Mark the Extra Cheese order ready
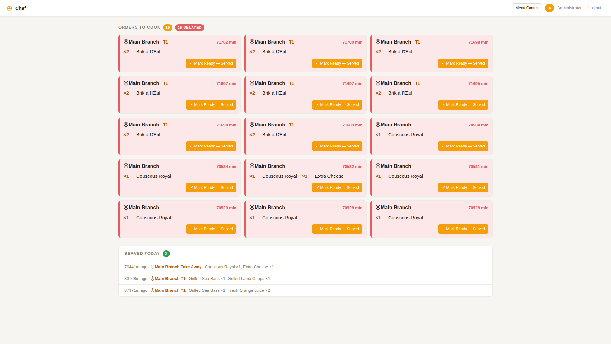The height and width of the screenshot is (344, 611). coord(337,188)
